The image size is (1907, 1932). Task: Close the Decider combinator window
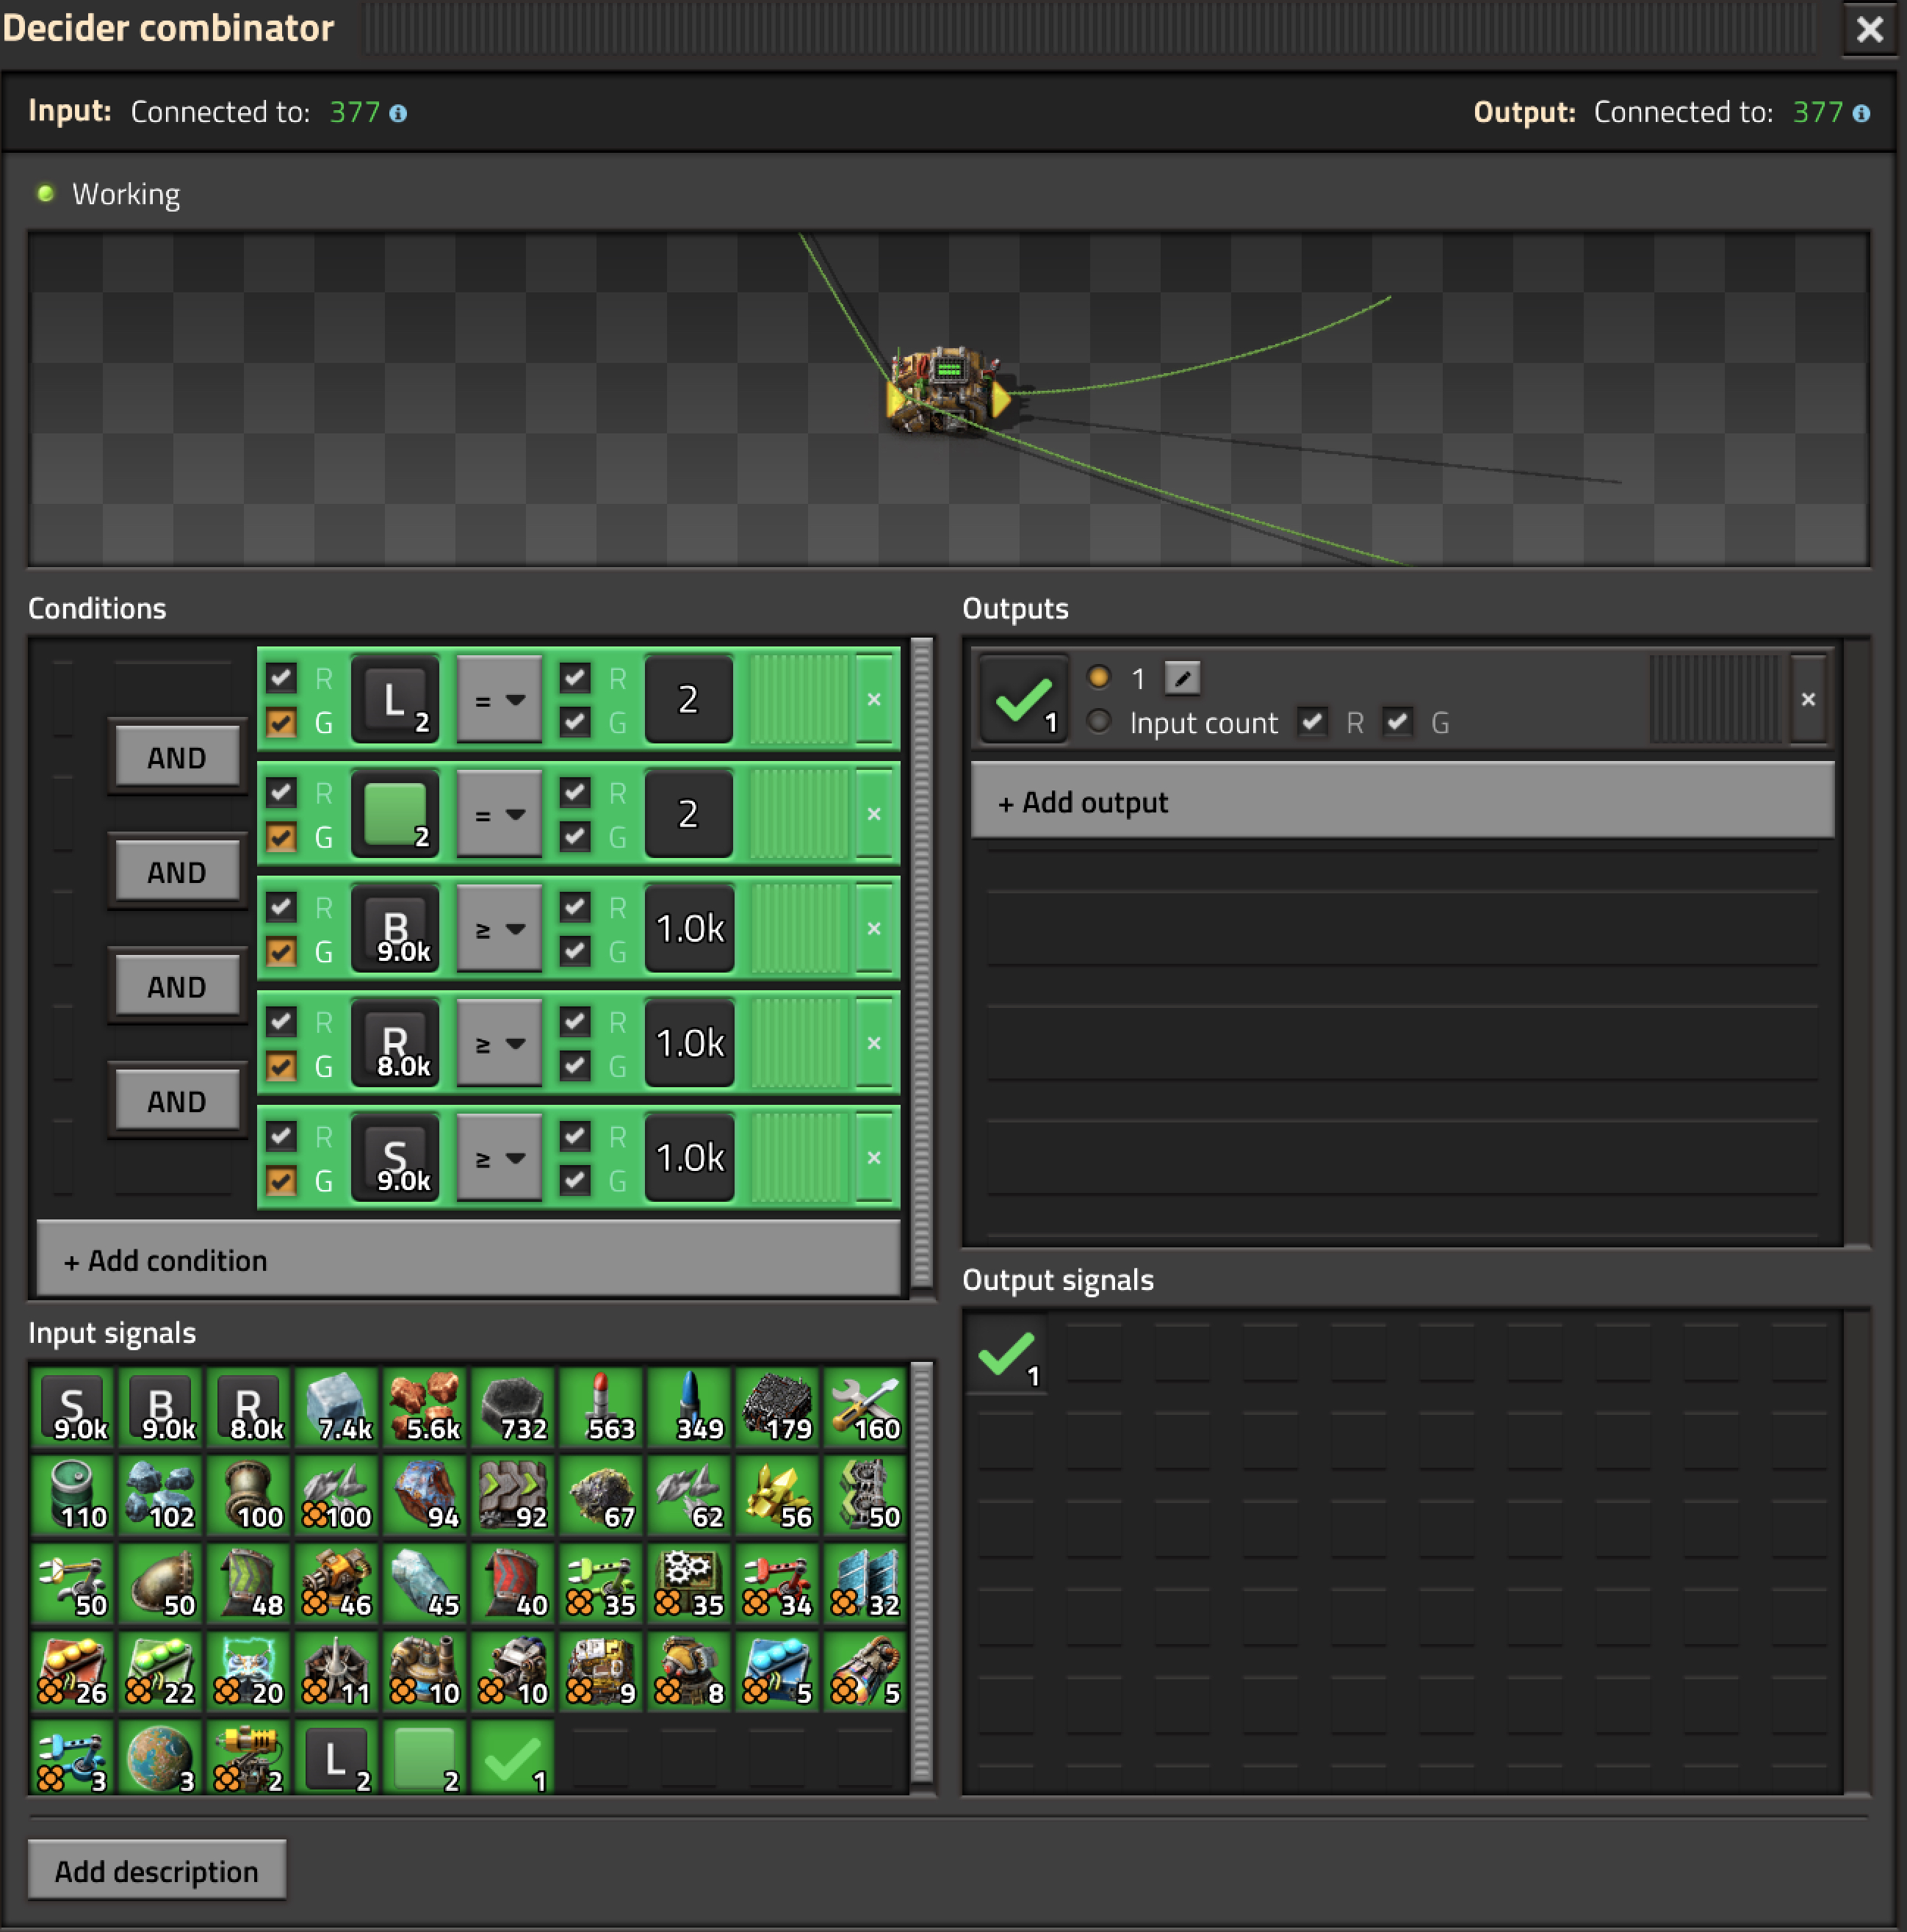tap(1869, 29)
